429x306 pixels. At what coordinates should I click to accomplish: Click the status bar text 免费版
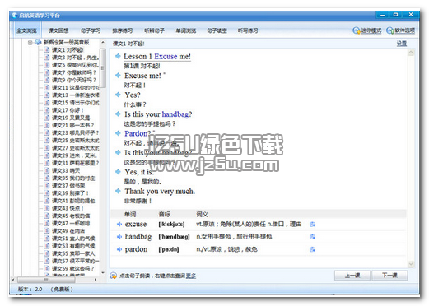tap(62, 289)
